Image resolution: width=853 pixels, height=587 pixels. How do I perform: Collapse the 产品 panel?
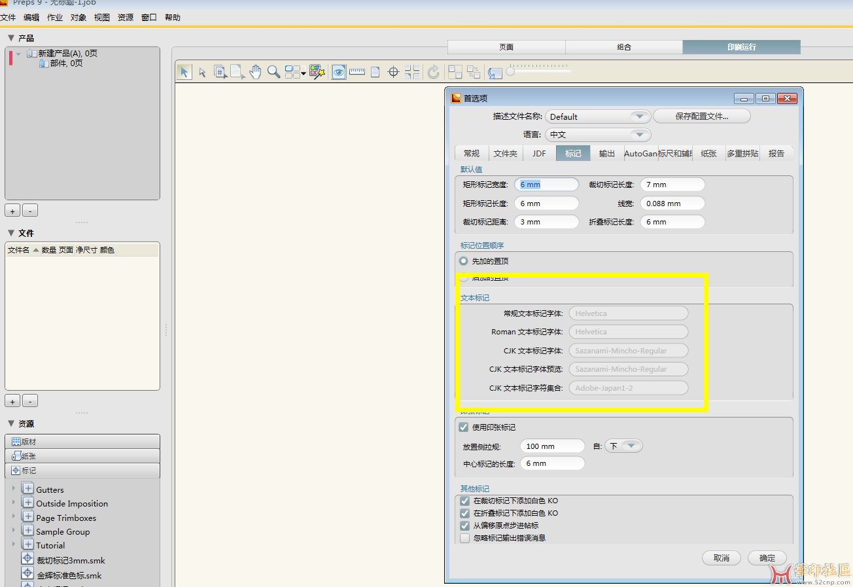click(11, 38)
